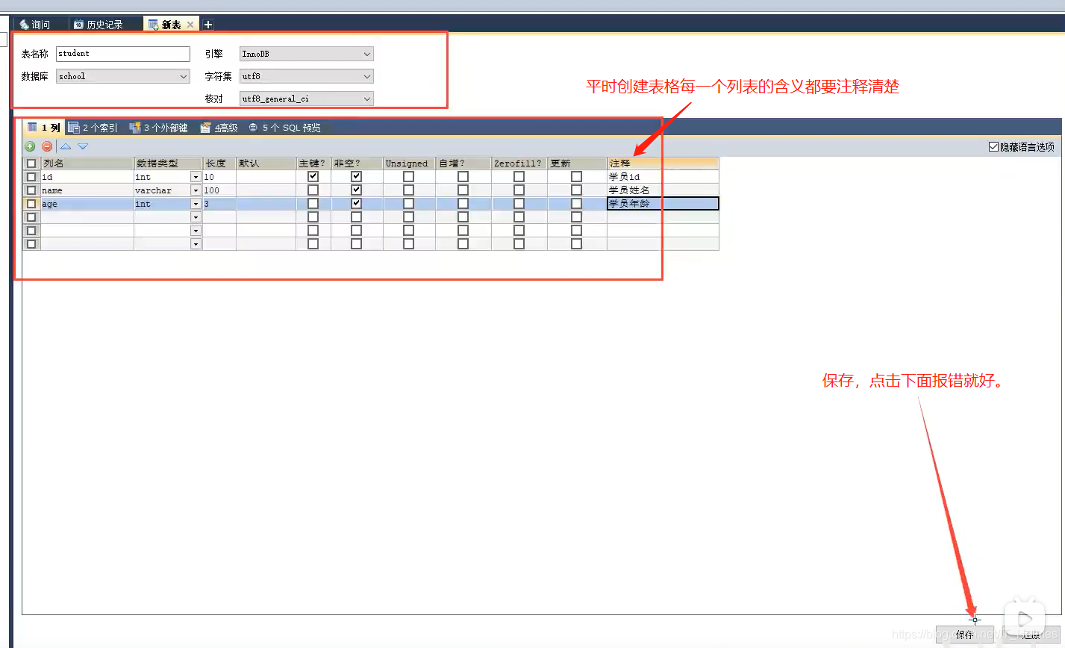This screenshot has width=1065, height=648.
Task: Open data type dropdown for age row
Action: coord(196,205)
